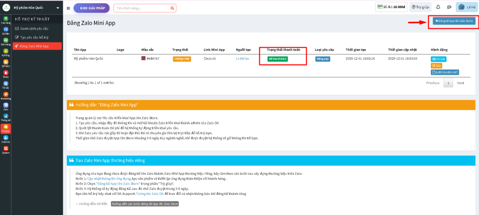Sort by Tên App column header
Viewport: 479px width, 215px height.
80,50
